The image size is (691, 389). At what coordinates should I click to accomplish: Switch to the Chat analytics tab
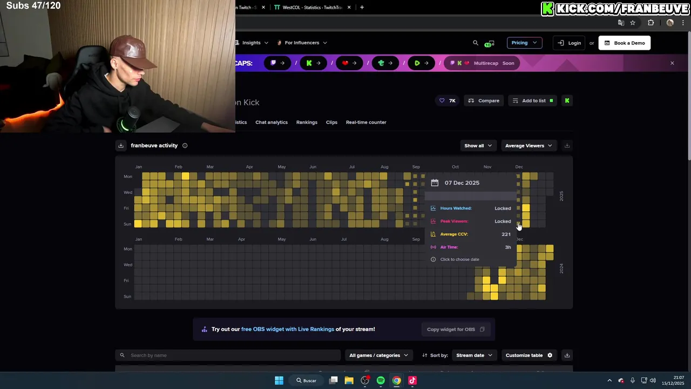[x=272, y=122]
